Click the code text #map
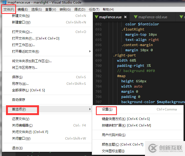 [121, 76]
